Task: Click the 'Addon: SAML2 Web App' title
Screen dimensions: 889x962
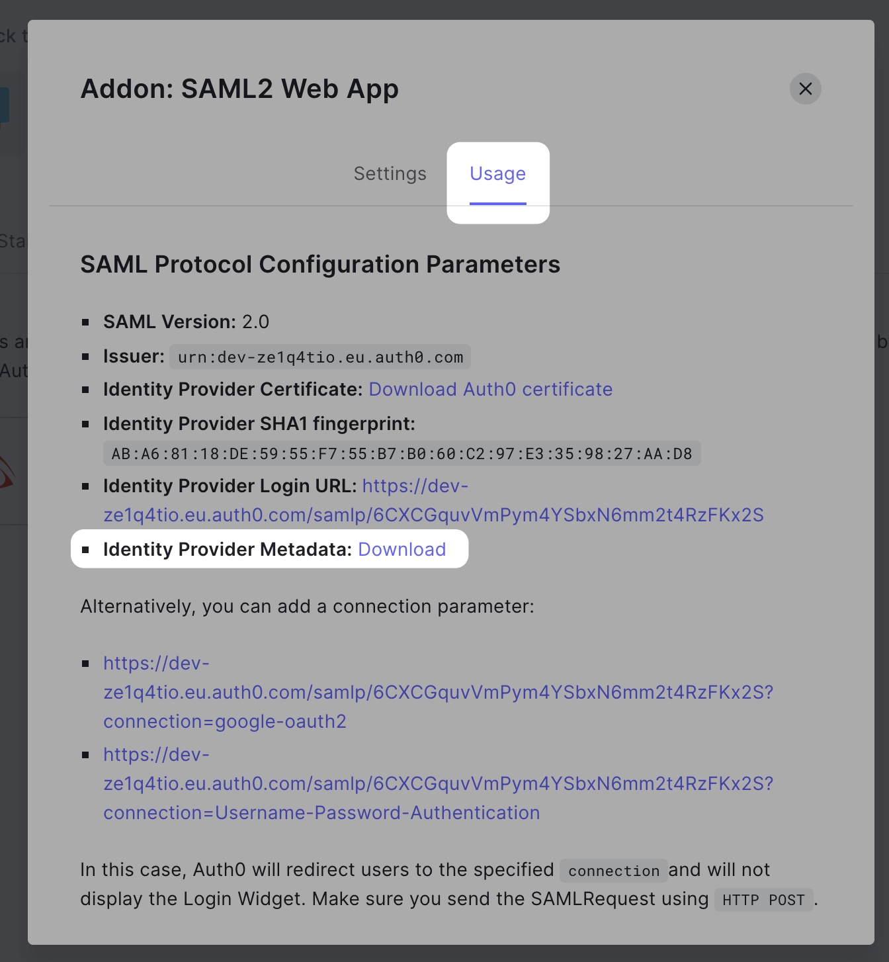Action: 239,89
